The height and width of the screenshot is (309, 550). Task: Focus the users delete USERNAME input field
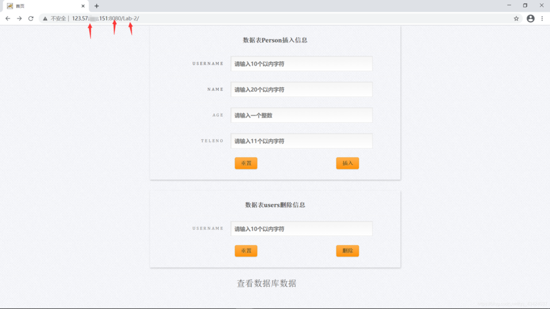tap(301, 229)
